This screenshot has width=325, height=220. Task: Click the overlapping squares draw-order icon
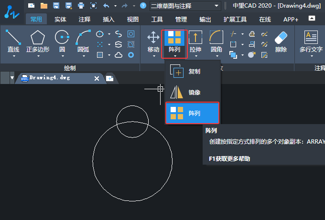point(233,55)
